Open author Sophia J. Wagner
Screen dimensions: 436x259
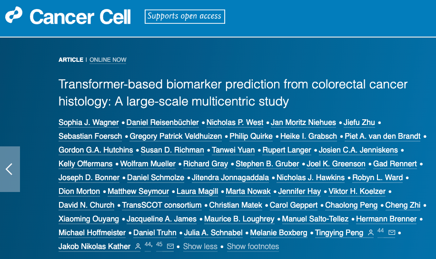tap(89, 123)
